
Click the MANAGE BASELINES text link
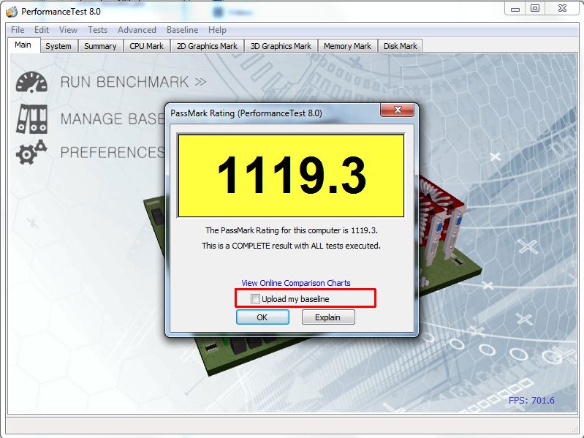coord(113,119)
